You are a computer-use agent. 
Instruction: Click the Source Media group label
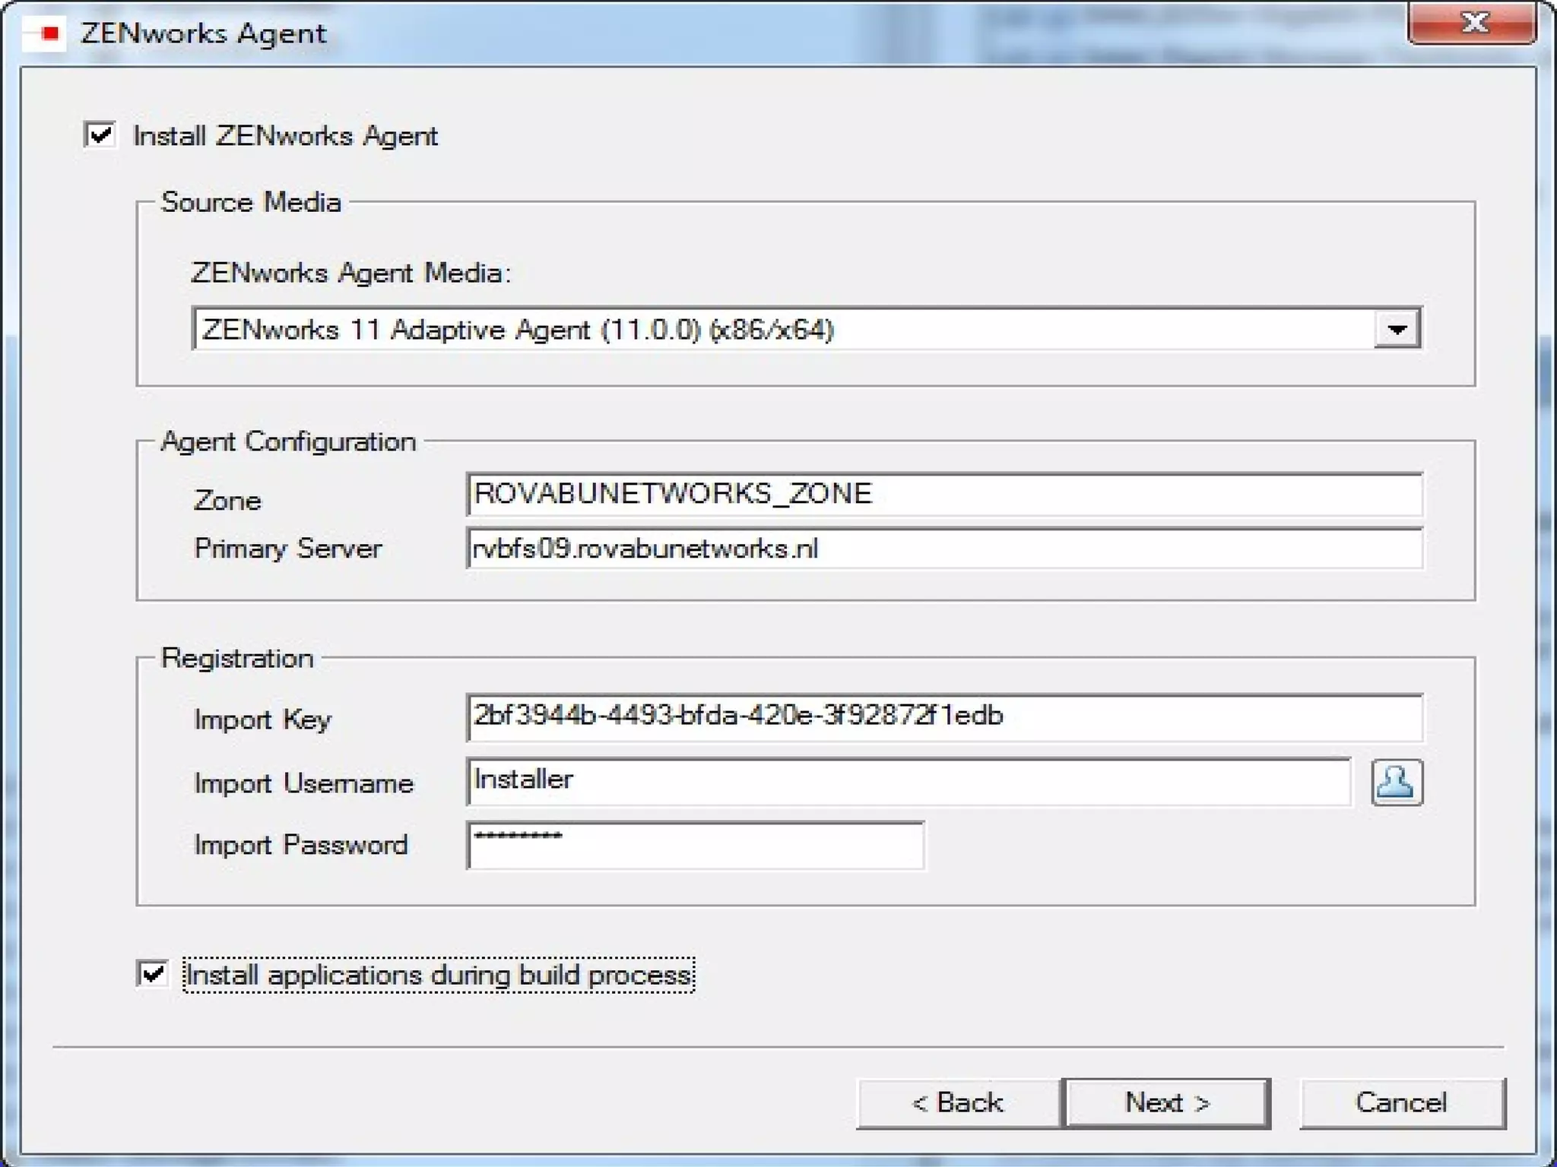click(251, 202)
